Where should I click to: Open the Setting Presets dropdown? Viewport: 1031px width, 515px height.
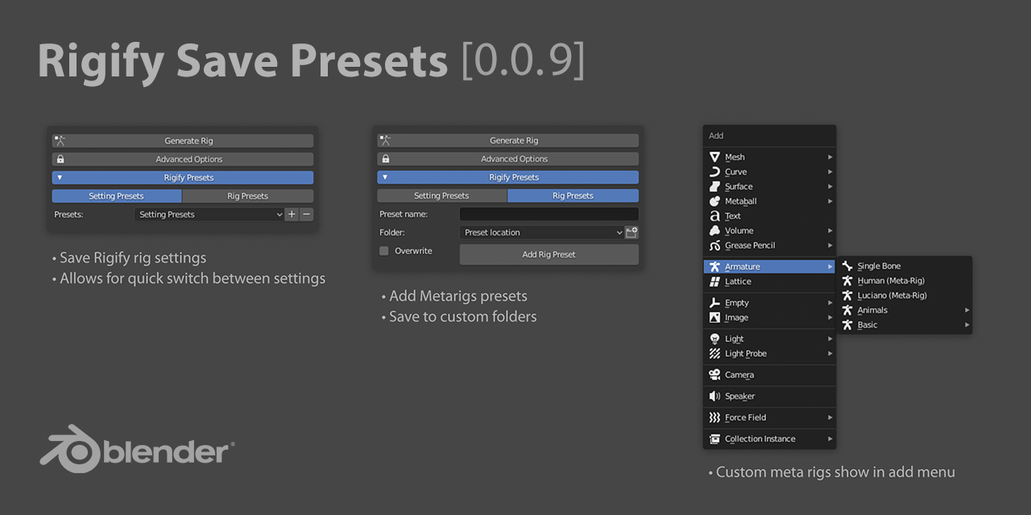pos(209,215)
